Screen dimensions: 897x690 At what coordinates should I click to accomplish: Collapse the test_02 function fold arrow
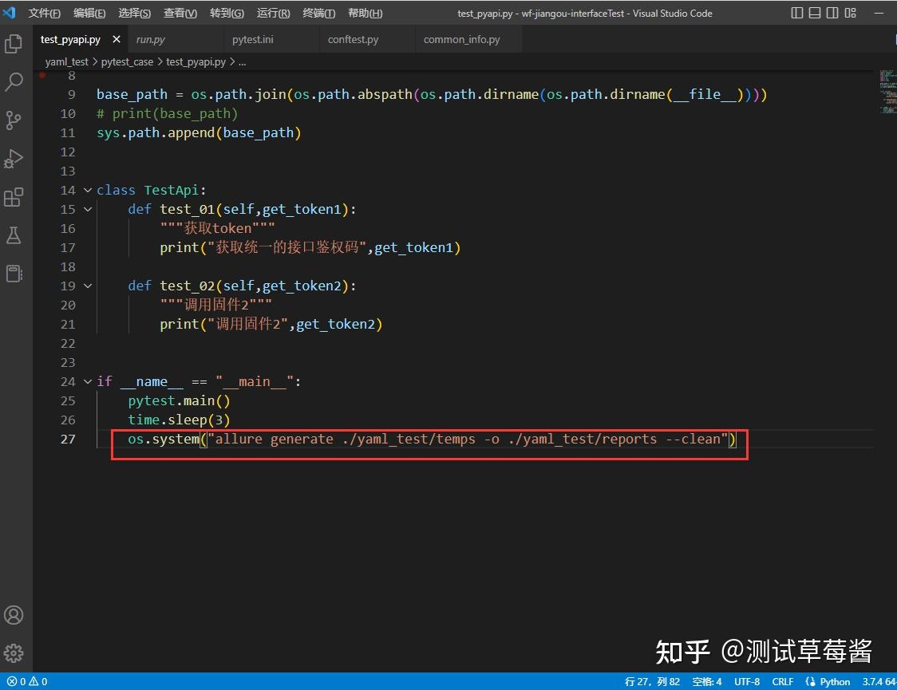[88, 286]
